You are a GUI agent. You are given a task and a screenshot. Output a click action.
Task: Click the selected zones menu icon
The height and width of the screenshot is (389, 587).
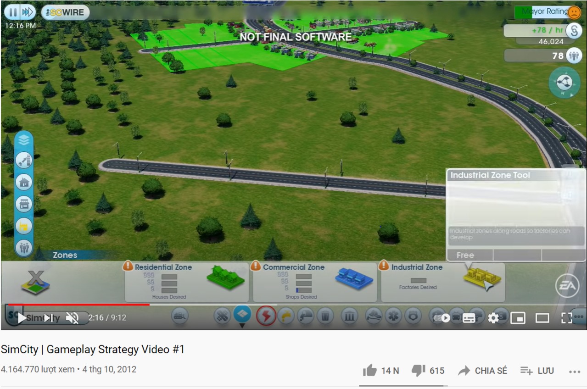pos(242,314)
